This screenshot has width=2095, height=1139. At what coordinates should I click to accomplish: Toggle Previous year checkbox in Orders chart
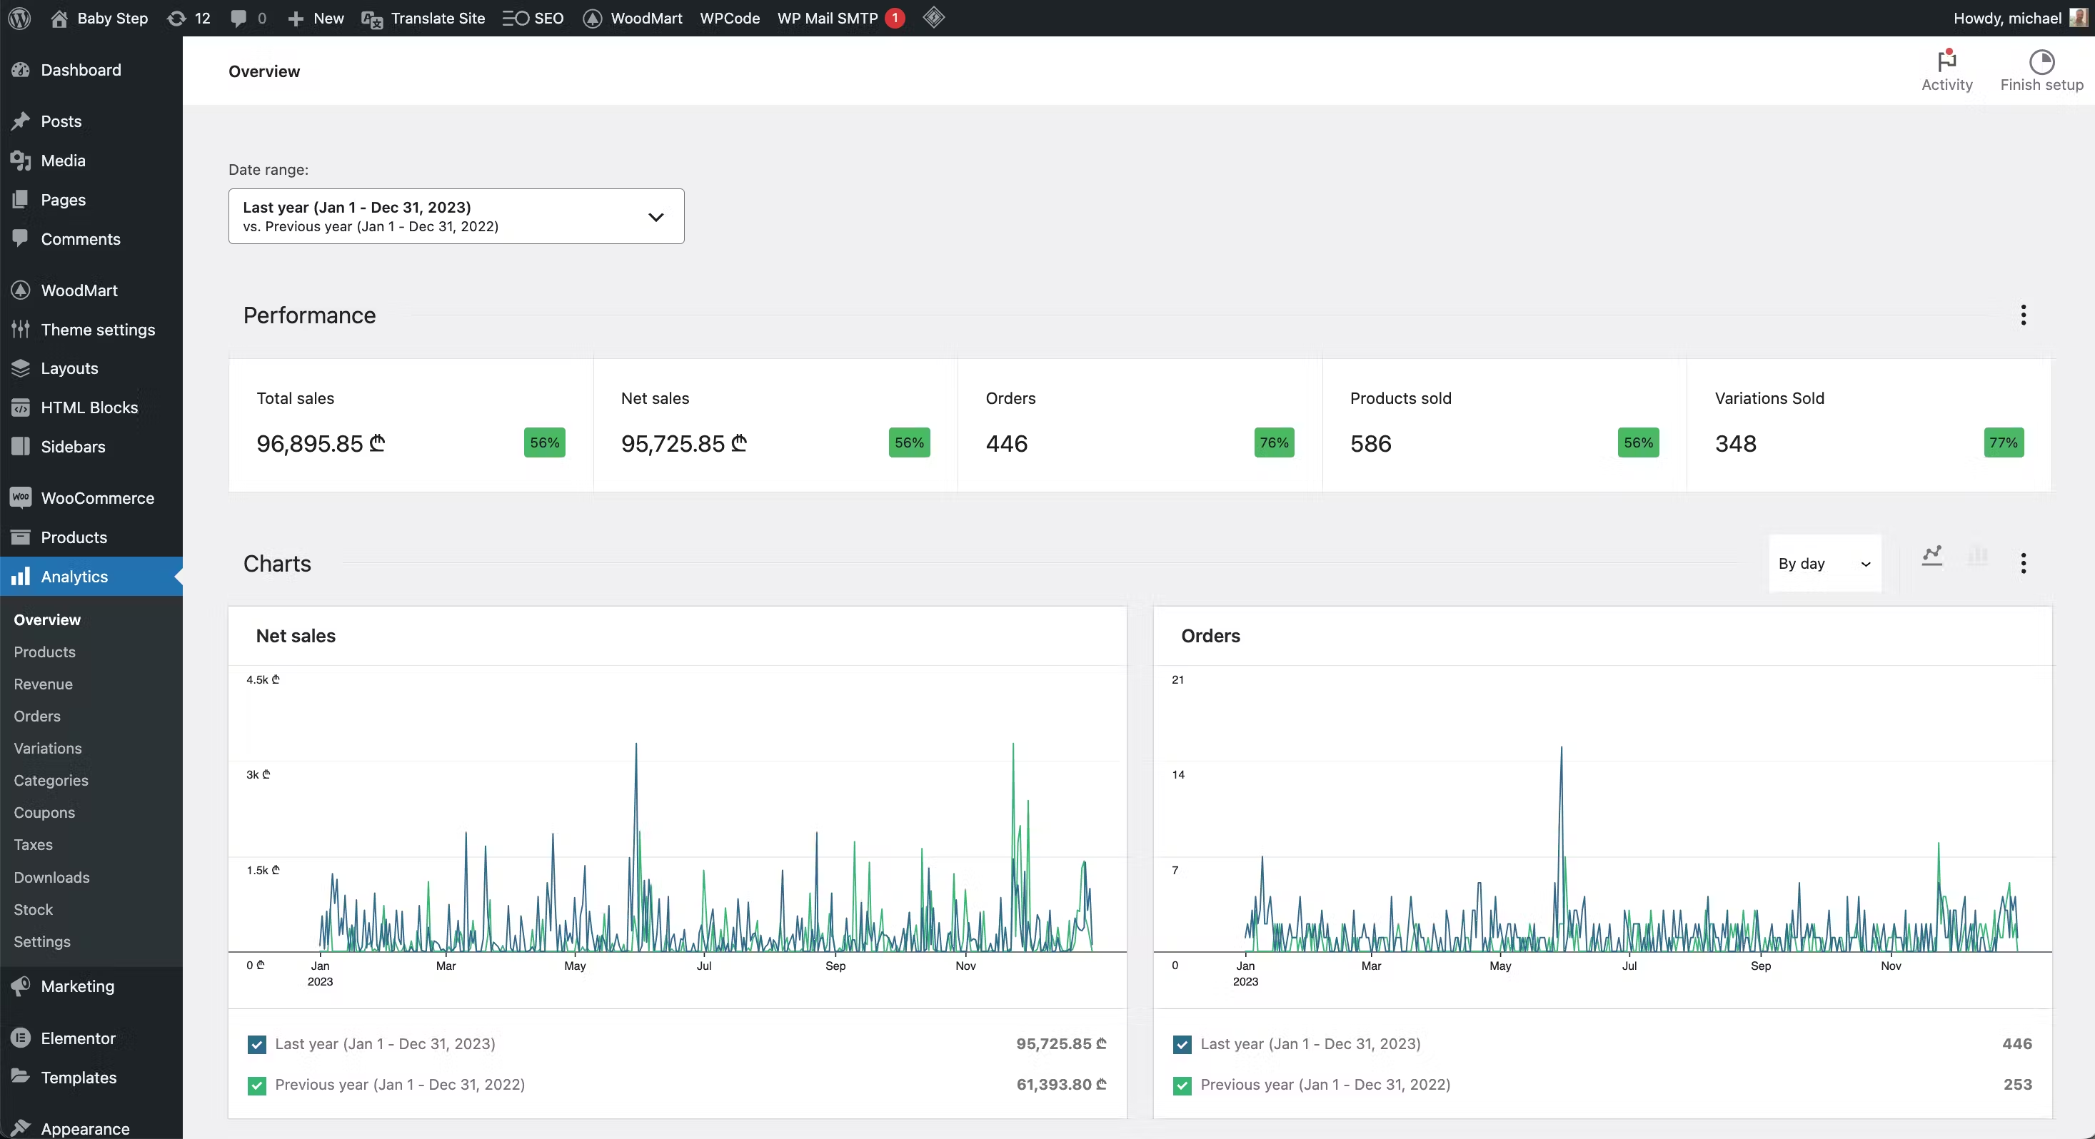[1182, 1085]
